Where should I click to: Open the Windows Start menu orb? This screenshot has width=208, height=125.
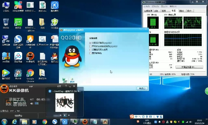[x=4, y=122]
